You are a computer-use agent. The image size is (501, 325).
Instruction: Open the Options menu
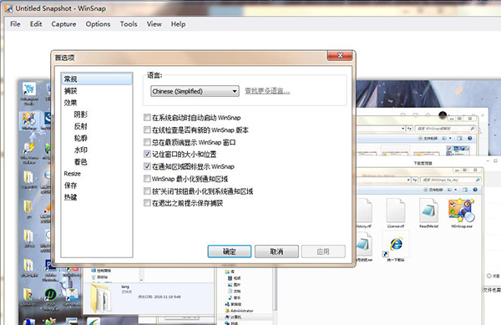click(98, 24)
